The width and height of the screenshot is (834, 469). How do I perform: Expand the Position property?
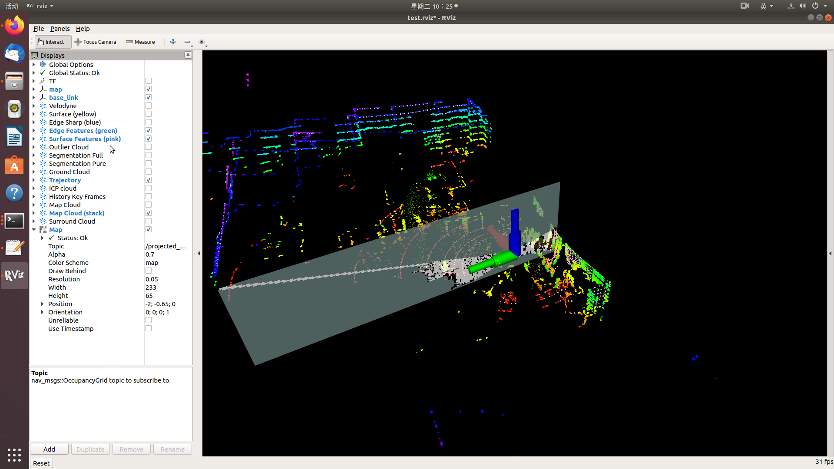[x=42, y=304]
